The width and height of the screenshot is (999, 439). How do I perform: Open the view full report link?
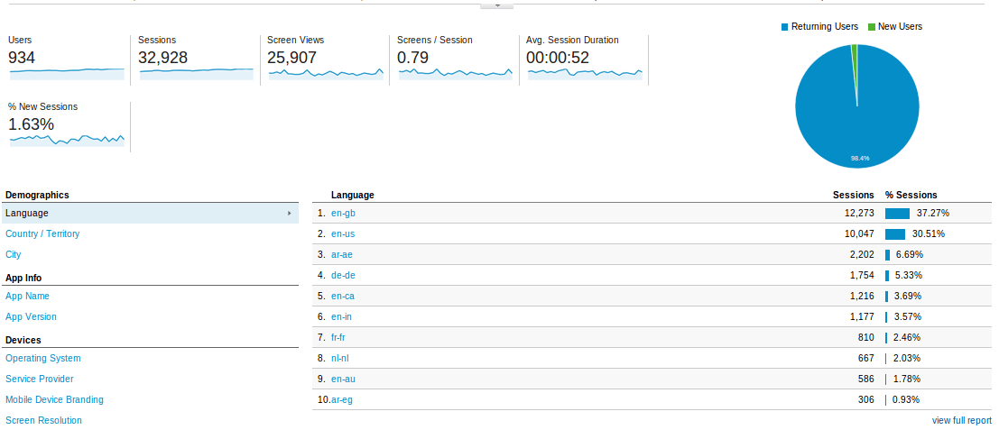pyautogui.click(x=961, y=420)
